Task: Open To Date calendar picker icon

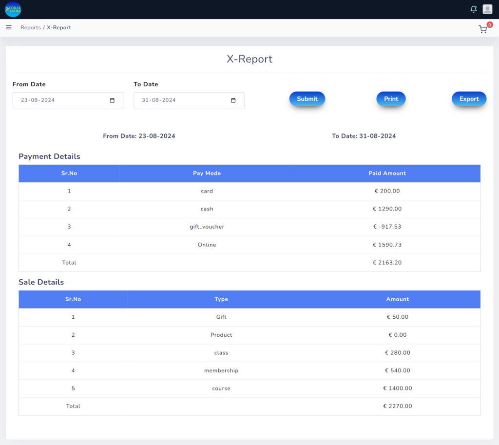Action: coord(233,100)
